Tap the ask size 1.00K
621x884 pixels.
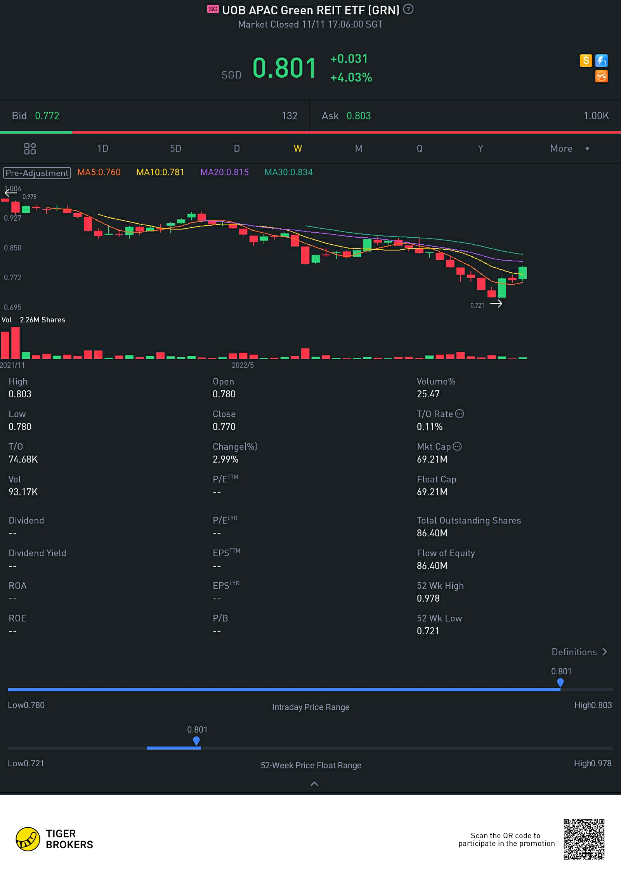(596, 116)
